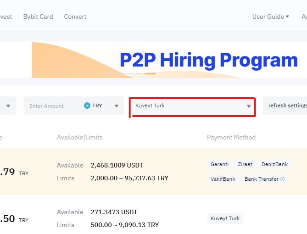Select the third banner carousel indicator
This screenshot has height=234, width=307.
pos(130,74)
